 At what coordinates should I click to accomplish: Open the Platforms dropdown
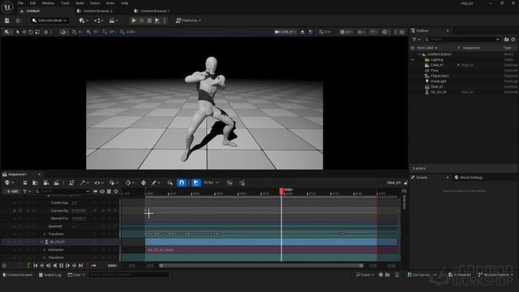pos(188,20)
